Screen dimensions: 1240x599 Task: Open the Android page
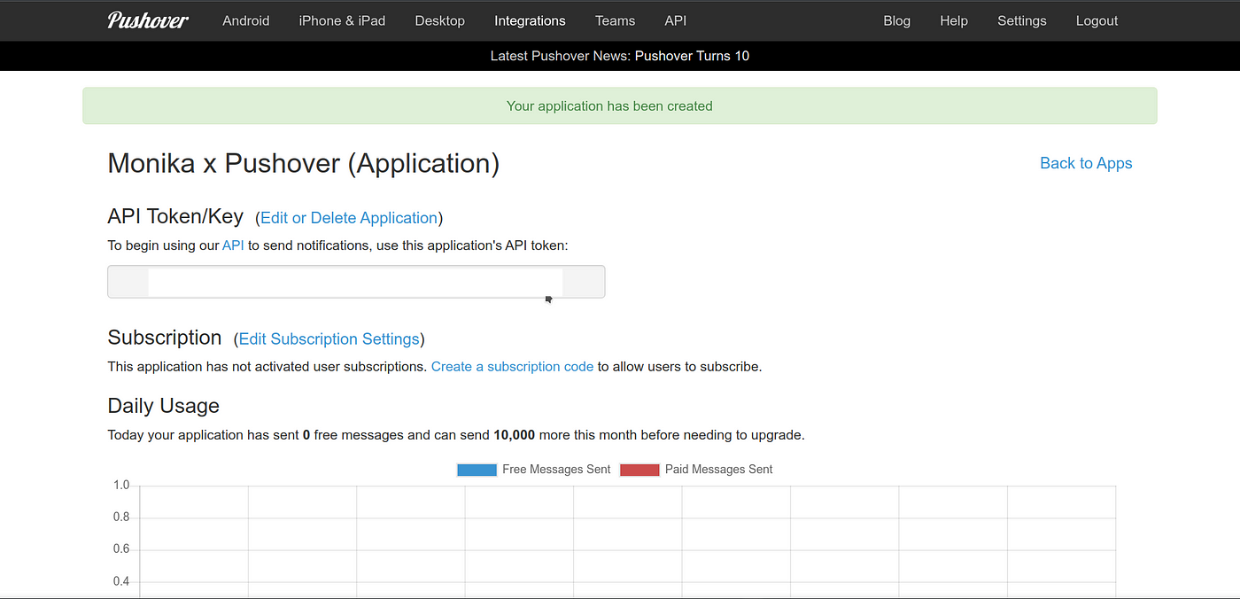[246, 20]
